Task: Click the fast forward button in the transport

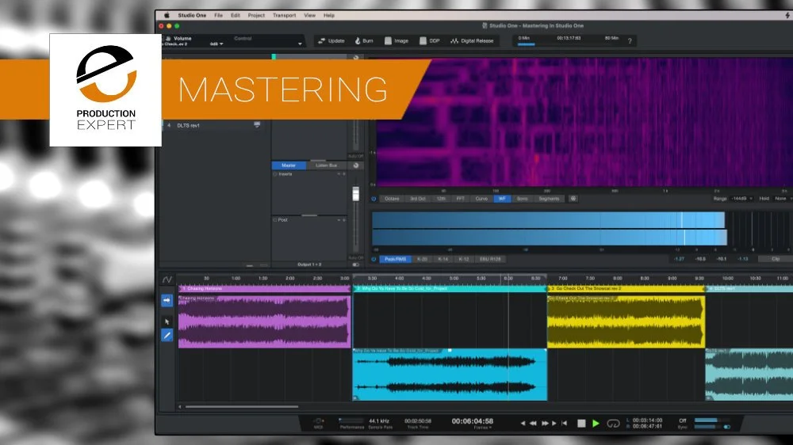Action: (545, 424)
